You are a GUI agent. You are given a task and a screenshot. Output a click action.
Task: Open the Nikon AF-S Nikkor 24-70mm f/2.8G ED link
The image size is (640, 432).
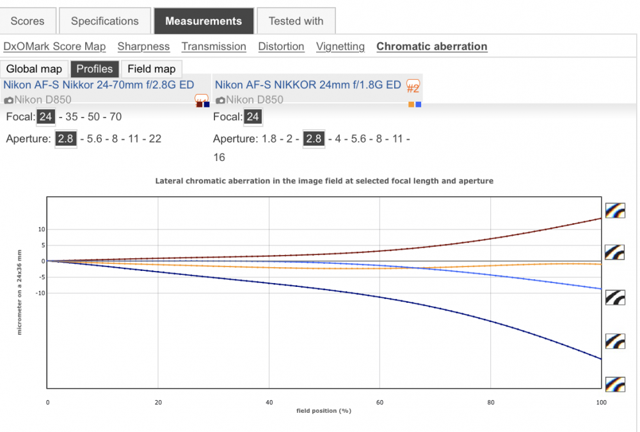coord(99,85)
